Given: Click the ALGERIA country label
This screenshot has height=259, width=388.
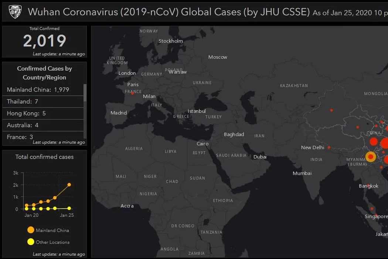Looking at the screenshot, I should point(134,148).
